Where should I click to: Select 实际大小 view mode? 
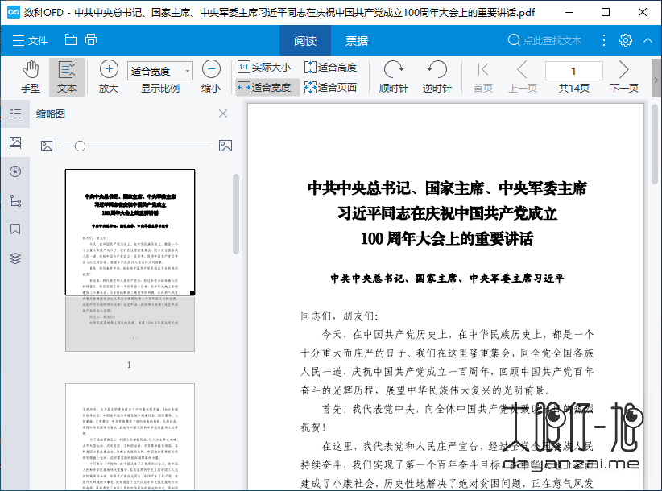(x=264, y=67)
